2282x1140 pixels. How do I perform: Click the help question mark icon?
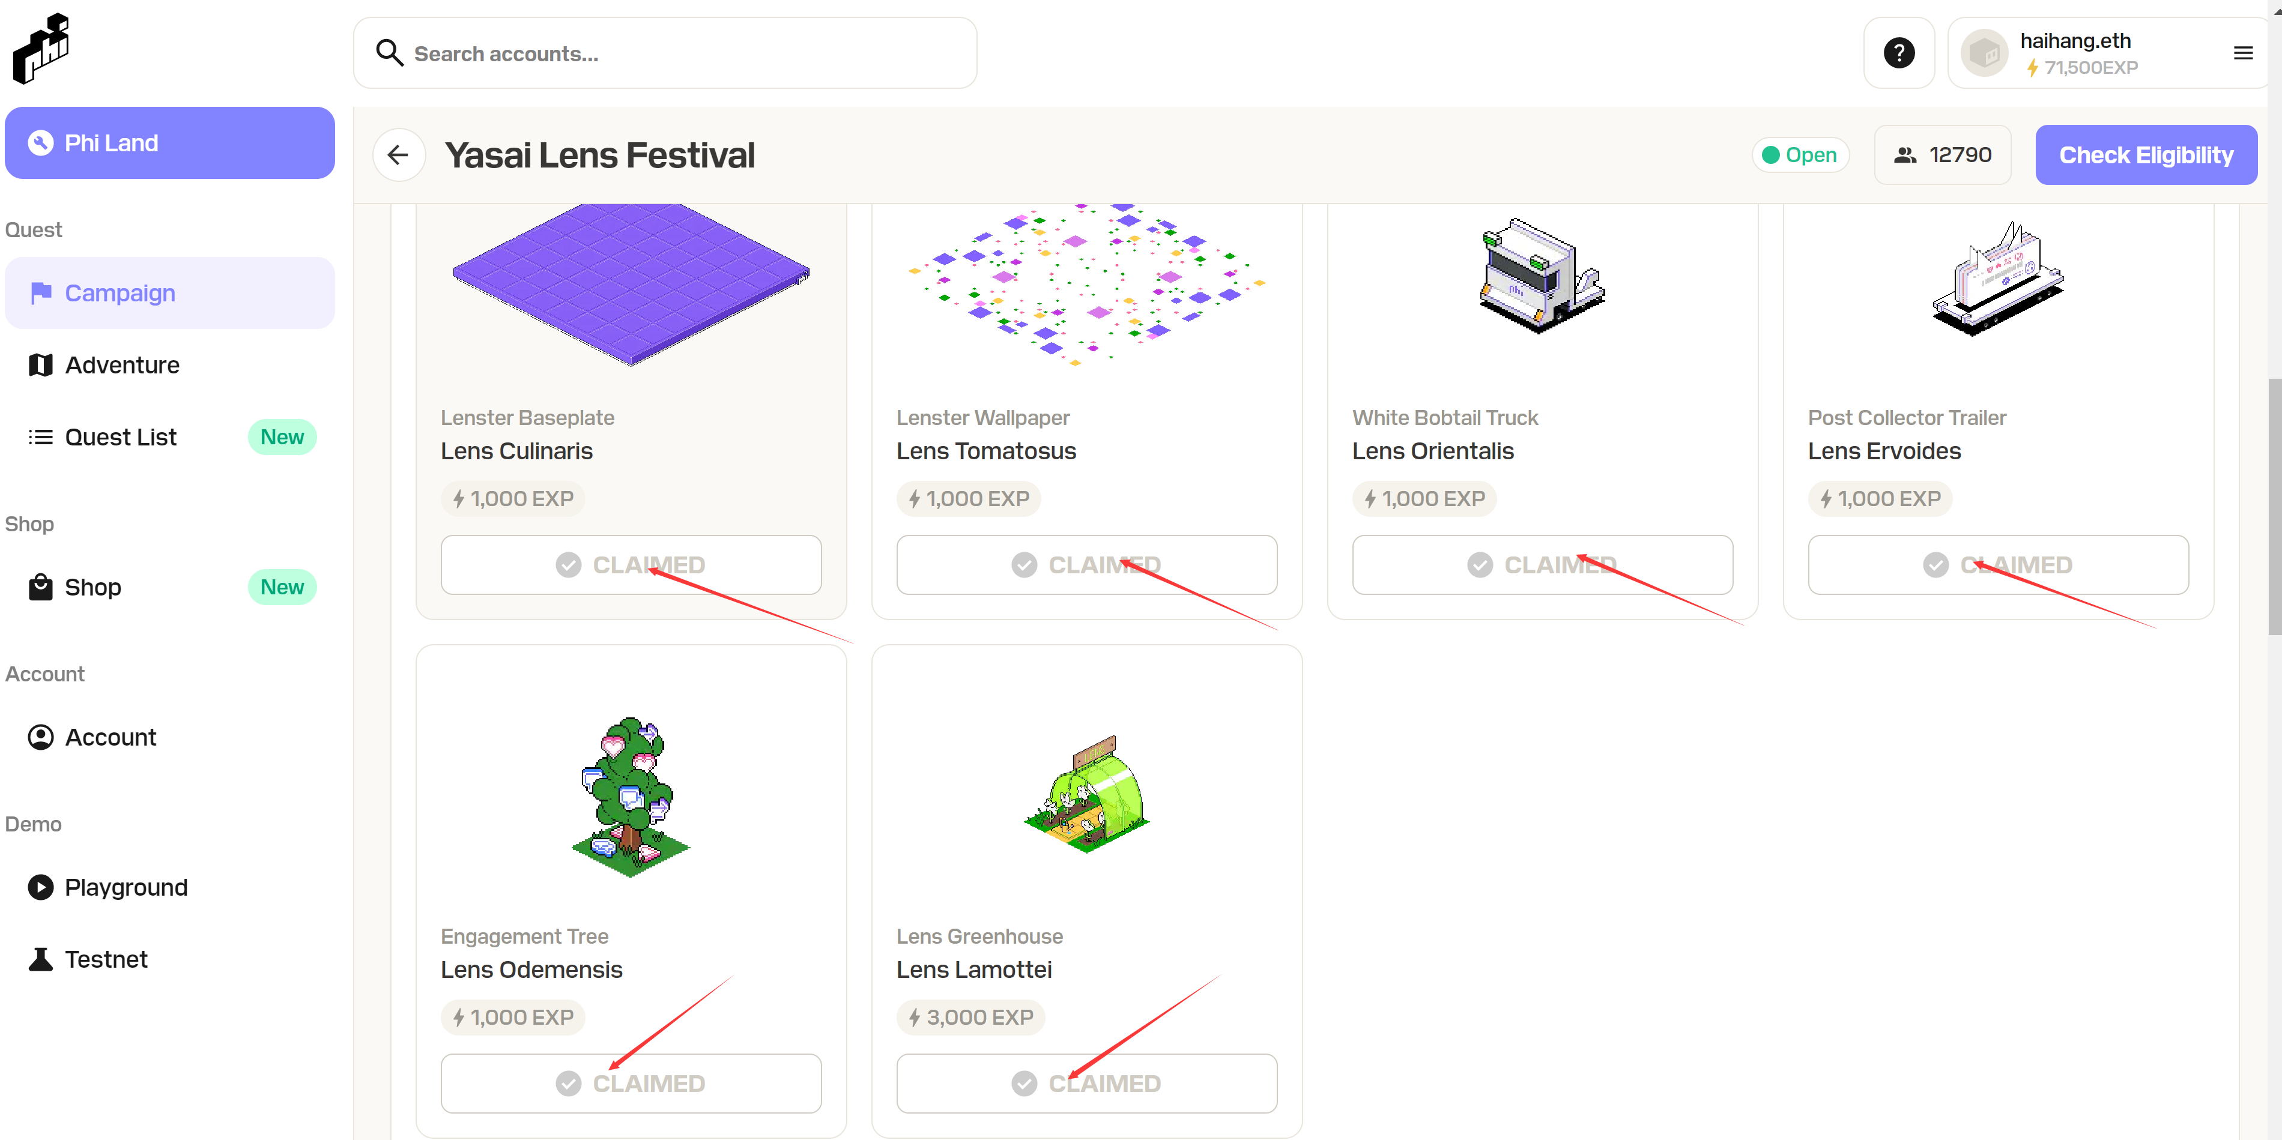1898,53
